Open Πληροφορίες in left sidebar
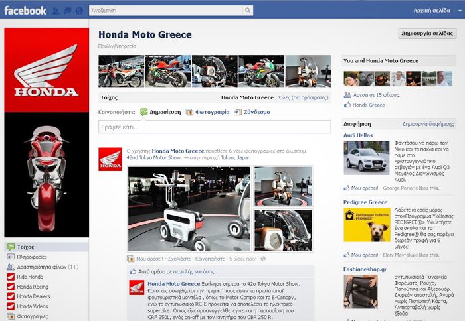 [32, 257]
